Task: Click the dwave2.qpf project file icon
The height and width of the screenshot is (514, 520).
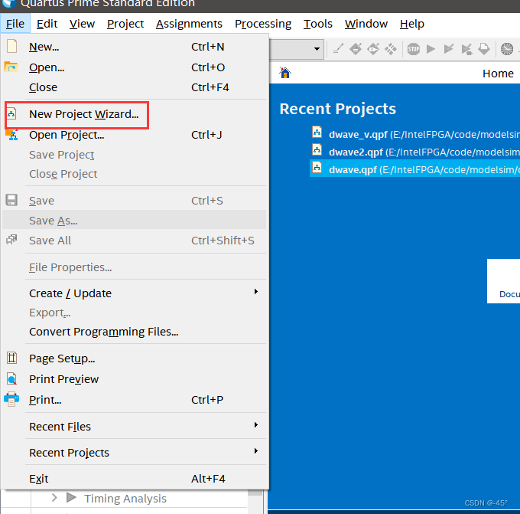Action: click(x=317, y=149)
